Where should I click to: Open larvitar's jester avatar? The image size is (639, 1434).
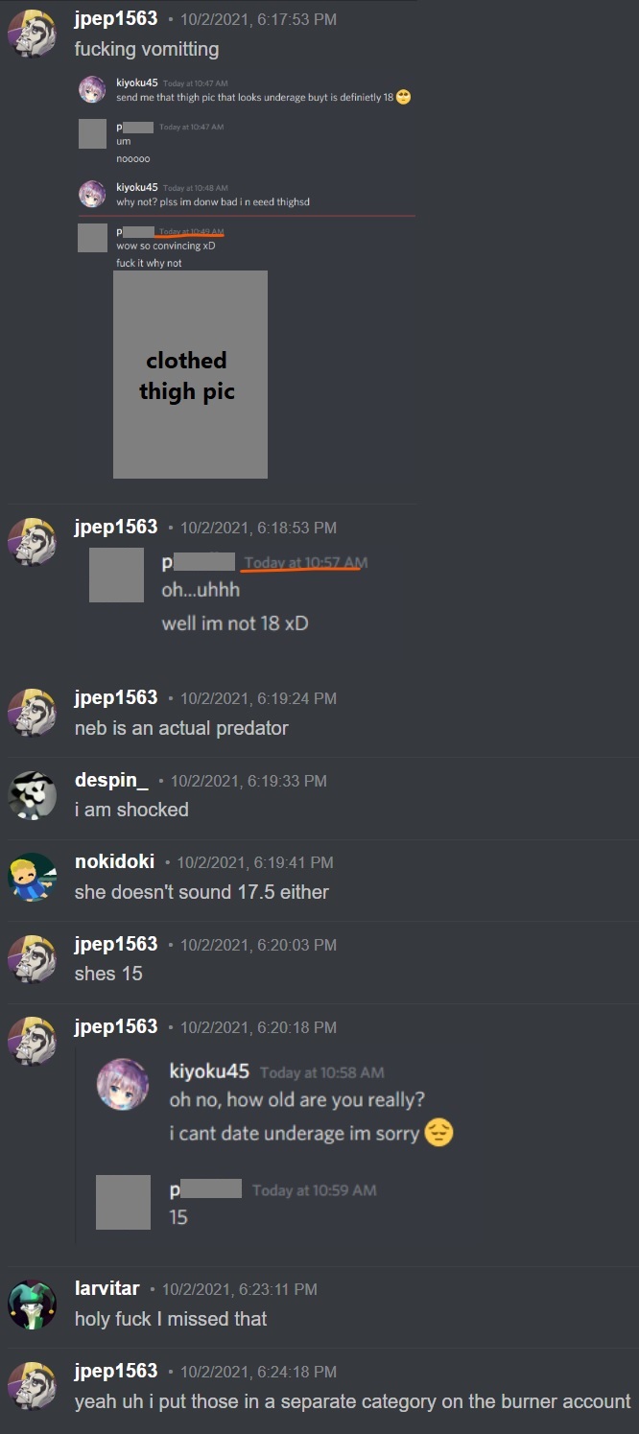click(x=31, y=1304)
